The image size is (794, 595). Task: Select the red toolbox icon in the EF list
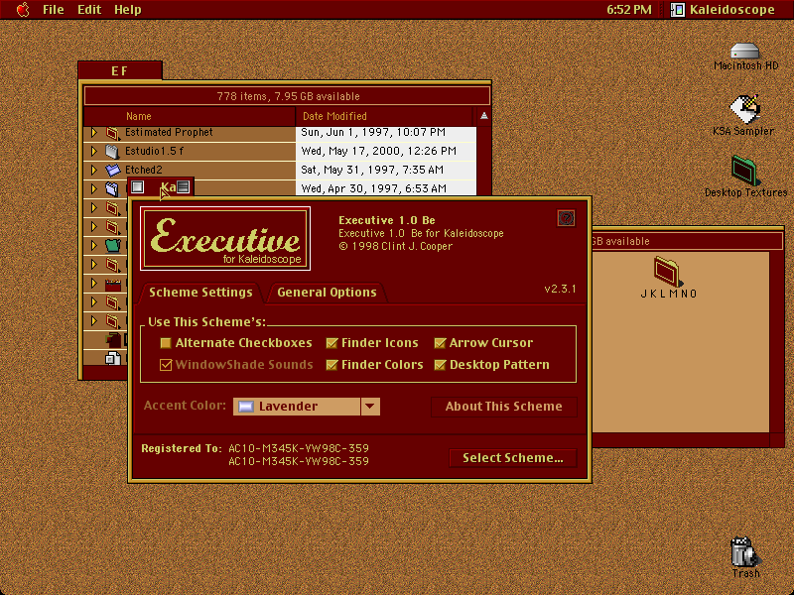pos(112,284)
